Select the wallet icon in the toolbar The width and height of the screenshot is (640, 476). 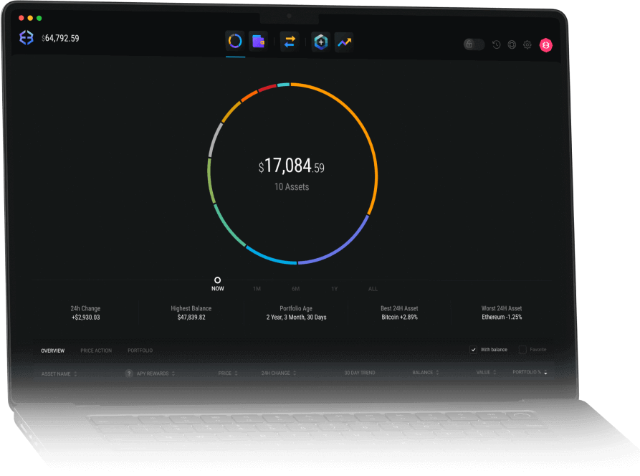259,42
